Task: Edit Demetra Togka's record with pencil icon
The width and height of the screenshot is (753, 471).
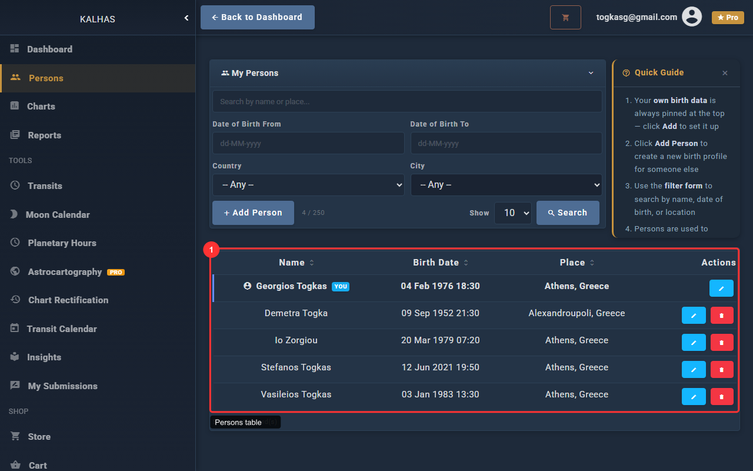Action: 694,316
